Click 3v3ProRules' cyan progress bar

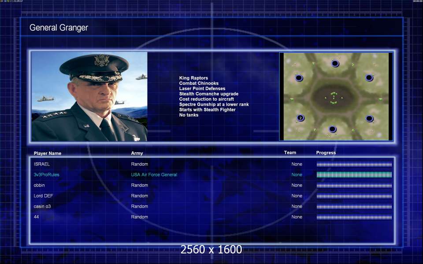[x=354, y=175]
